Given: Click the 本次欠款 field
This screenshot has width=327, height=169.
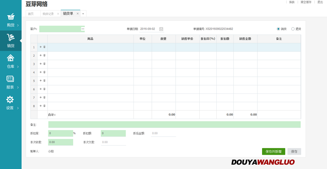Looking at the screenshot, I should [x=113, y=142].
